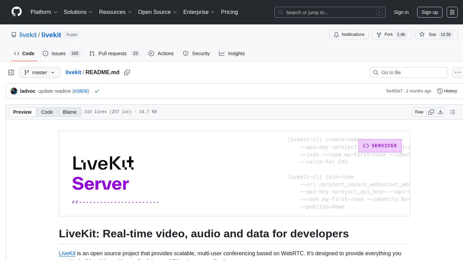The image size is (463, 260).
Task: Open the Raw file view
Action: click(x=419, y=112)
